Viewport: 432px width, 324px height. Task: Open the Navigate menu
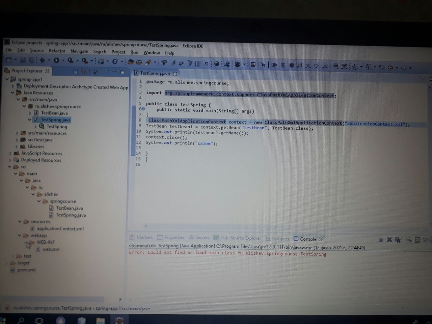click(79, 51)
